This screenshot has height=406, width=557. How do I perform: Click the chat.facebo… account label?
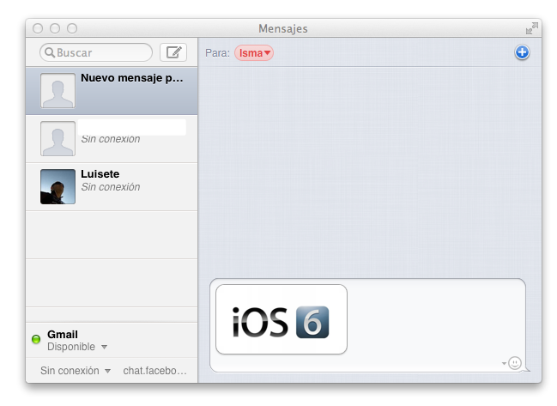tap(154, 371)
